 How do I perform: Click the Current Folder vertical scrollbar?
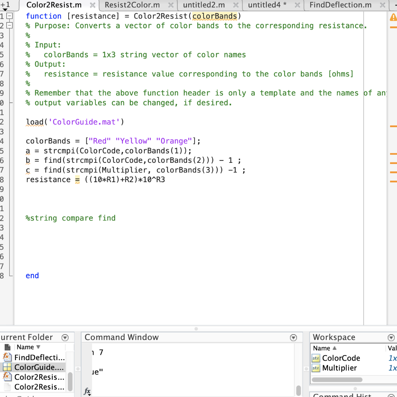click(x=70, y=381)
